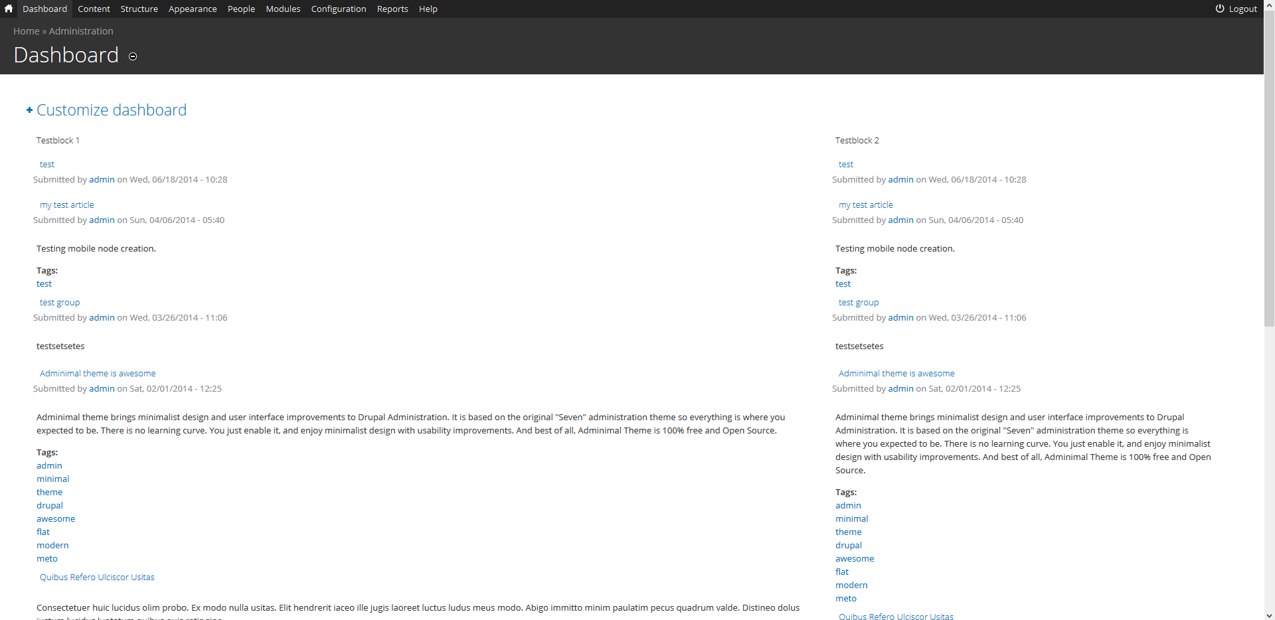Viewport: 1275px width, 620px height.
Task: Open the Appearance menu
Action: [x=192, y=9]
